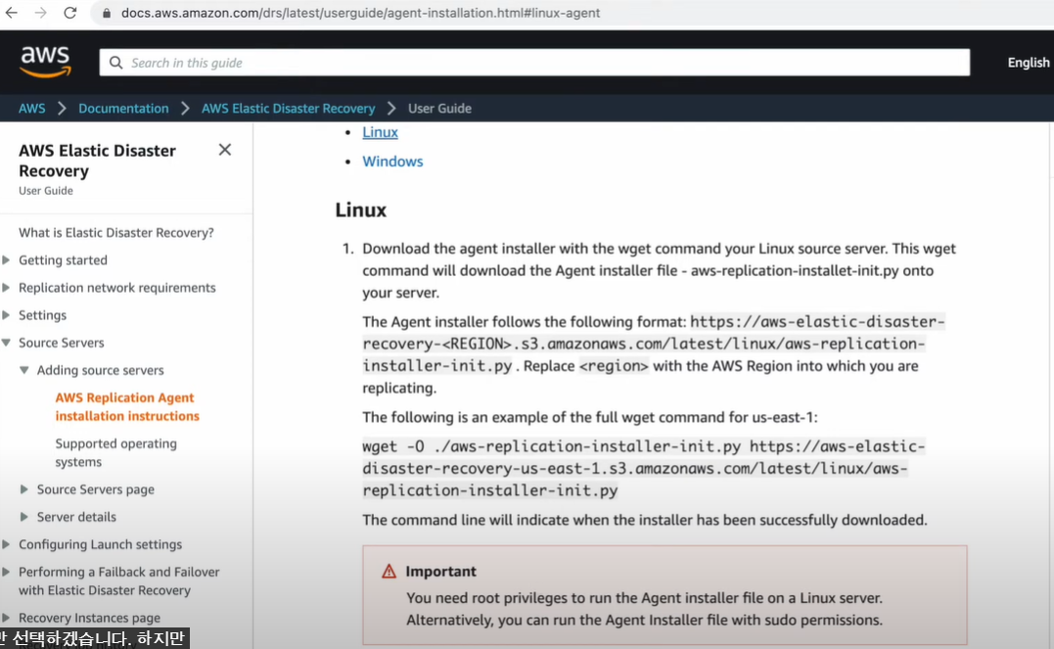Open the AWS breadcrumb link

click(x=31, y=109)
